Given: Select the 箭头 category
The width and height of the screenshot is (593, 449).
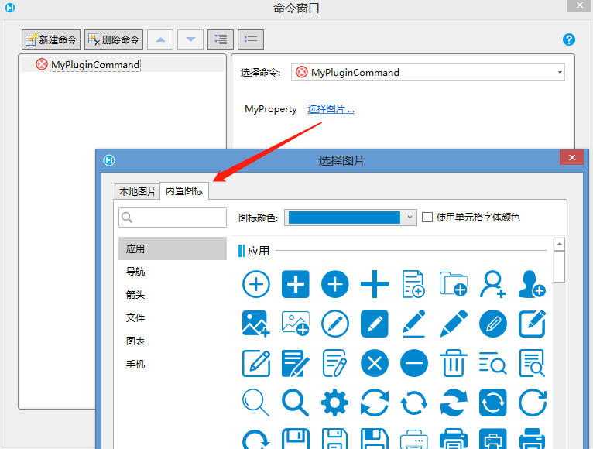Looking at the screenshot, I should 135,294.
